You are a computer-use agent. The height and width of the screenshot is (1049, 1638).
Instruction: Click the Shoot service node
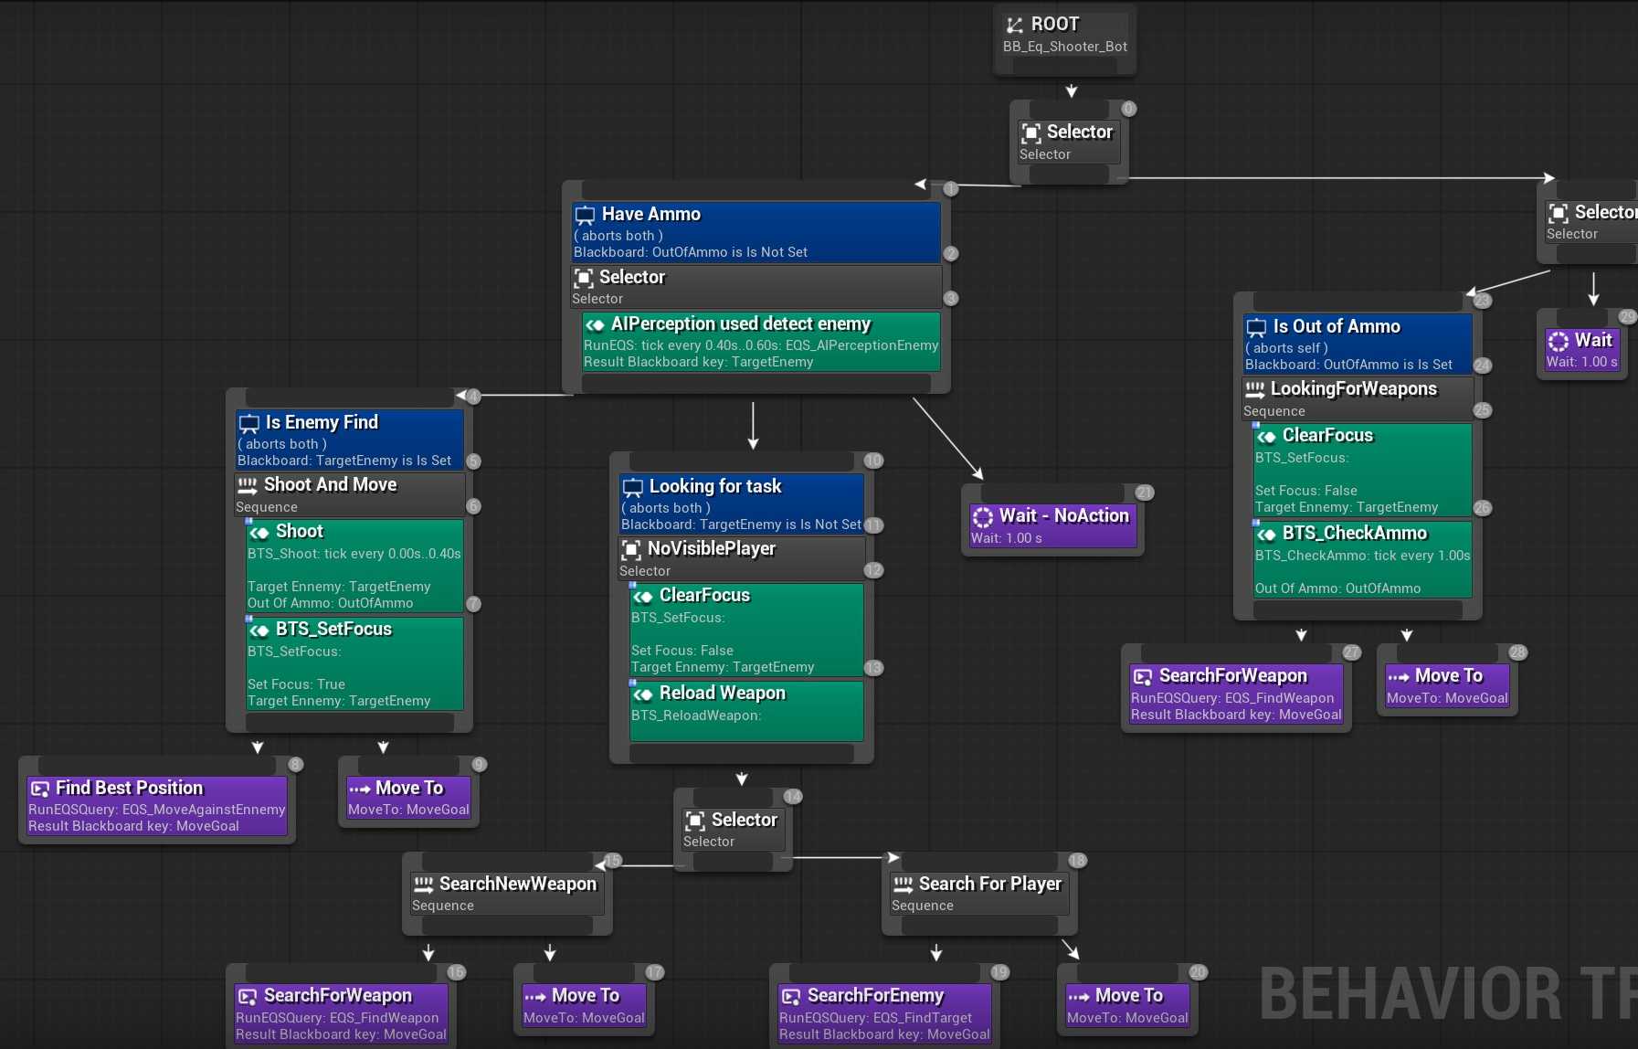354,566
